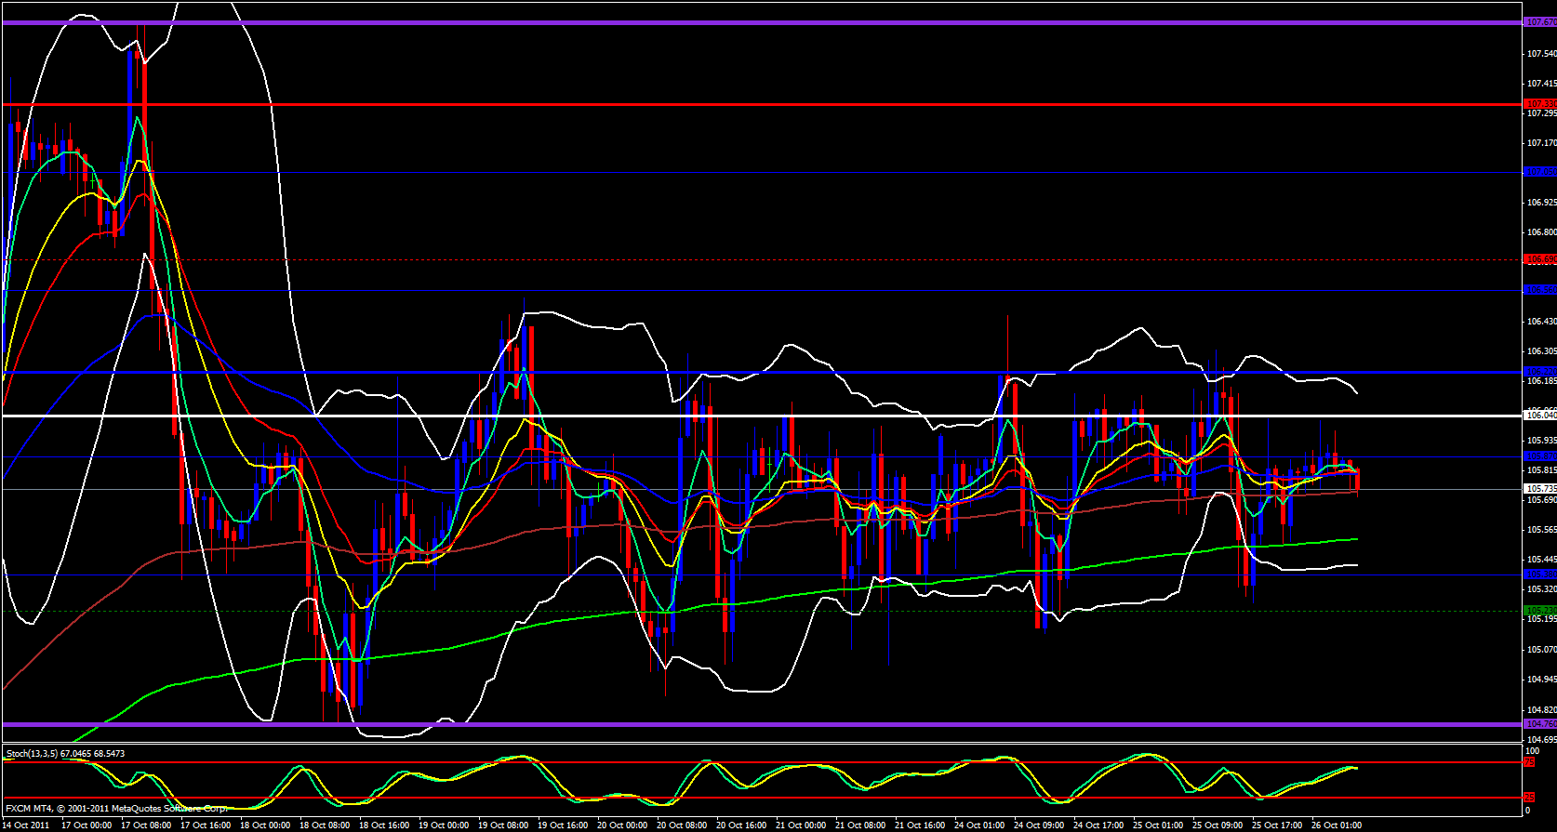The height and width of the screenshot is (832, 1557).
Task: Select the 106.305 price axis label
Action: [x=1541, y=351]
